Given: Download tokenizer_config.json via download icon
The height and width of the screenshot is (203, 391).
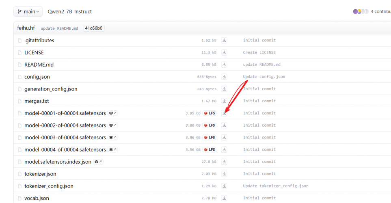Looking at the screenshot, I should coord(224,186).
